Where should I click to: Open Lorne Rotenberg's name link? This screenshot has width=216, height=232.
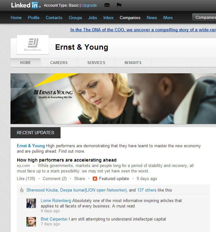click(x=56, y=201)
